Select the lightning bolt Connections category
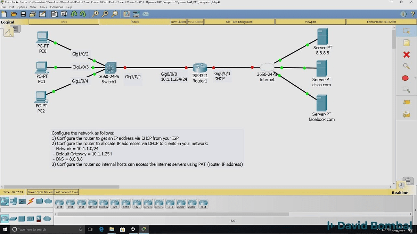Screen dimensions: 417x234 click(31, 201)
